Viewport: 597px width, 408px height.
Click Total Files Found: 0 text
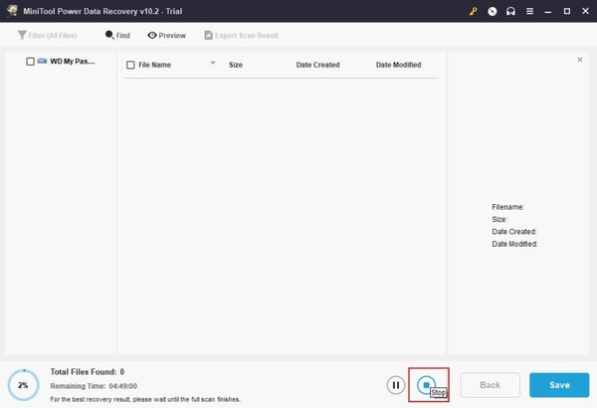pyautogui.click(x=88, y=372)
